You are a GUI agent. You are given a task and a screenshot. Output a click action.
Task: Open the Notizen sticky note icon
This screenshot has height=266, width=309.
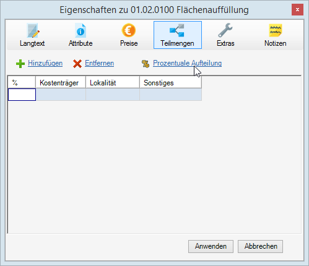tap(276, 30)
